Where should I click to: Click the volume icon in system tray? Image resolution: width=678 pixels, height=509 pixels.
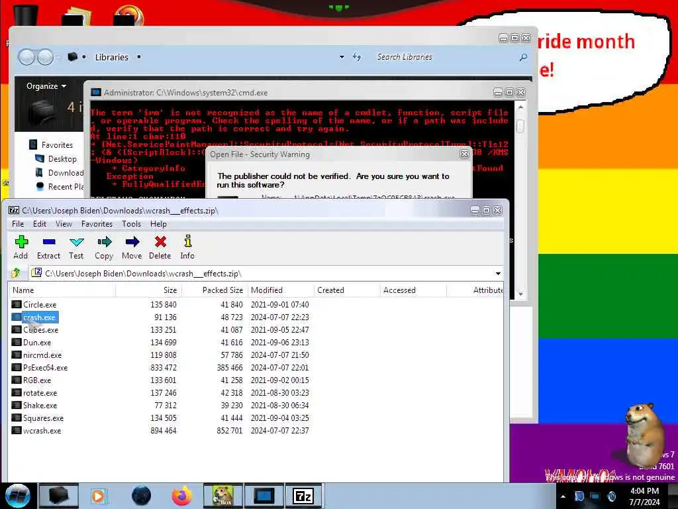(x=611, y=496)
